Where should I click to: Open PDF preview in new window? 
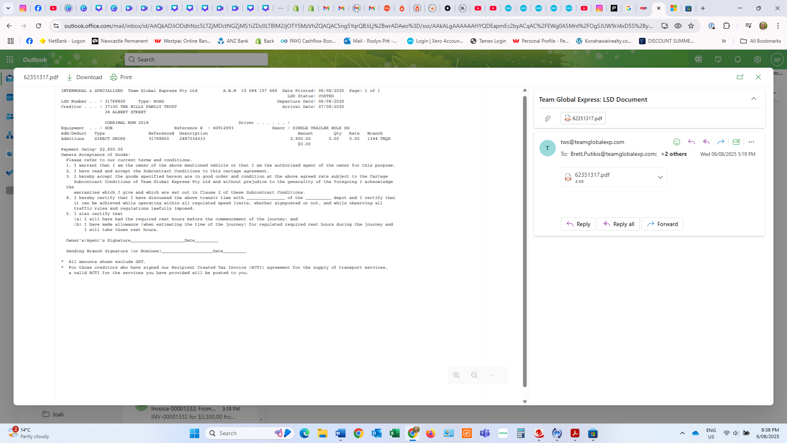[x=740, y=77]
